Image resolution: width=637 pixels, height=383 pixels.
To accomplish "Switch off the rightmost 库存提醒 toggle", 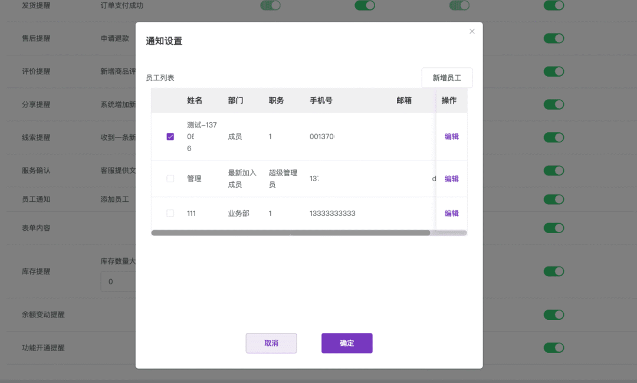I will coord(553,271).
